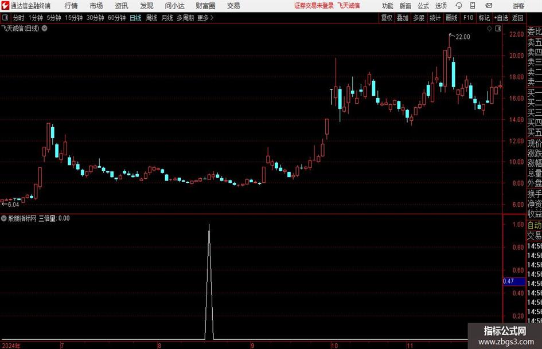Add stock with +自选 button
The image size is (542, 349).
tap(501, 18)
